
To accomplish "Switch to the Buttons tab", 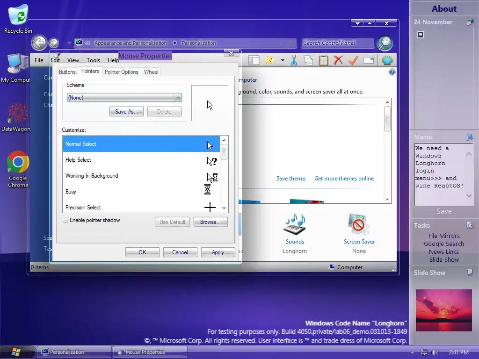I will click(67, 72).
